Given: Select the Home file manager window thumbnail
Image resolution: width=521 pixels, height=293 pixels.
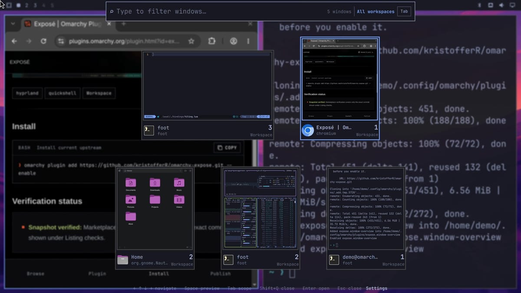Looking at the screenshot, I should click(x=155, y=209).
